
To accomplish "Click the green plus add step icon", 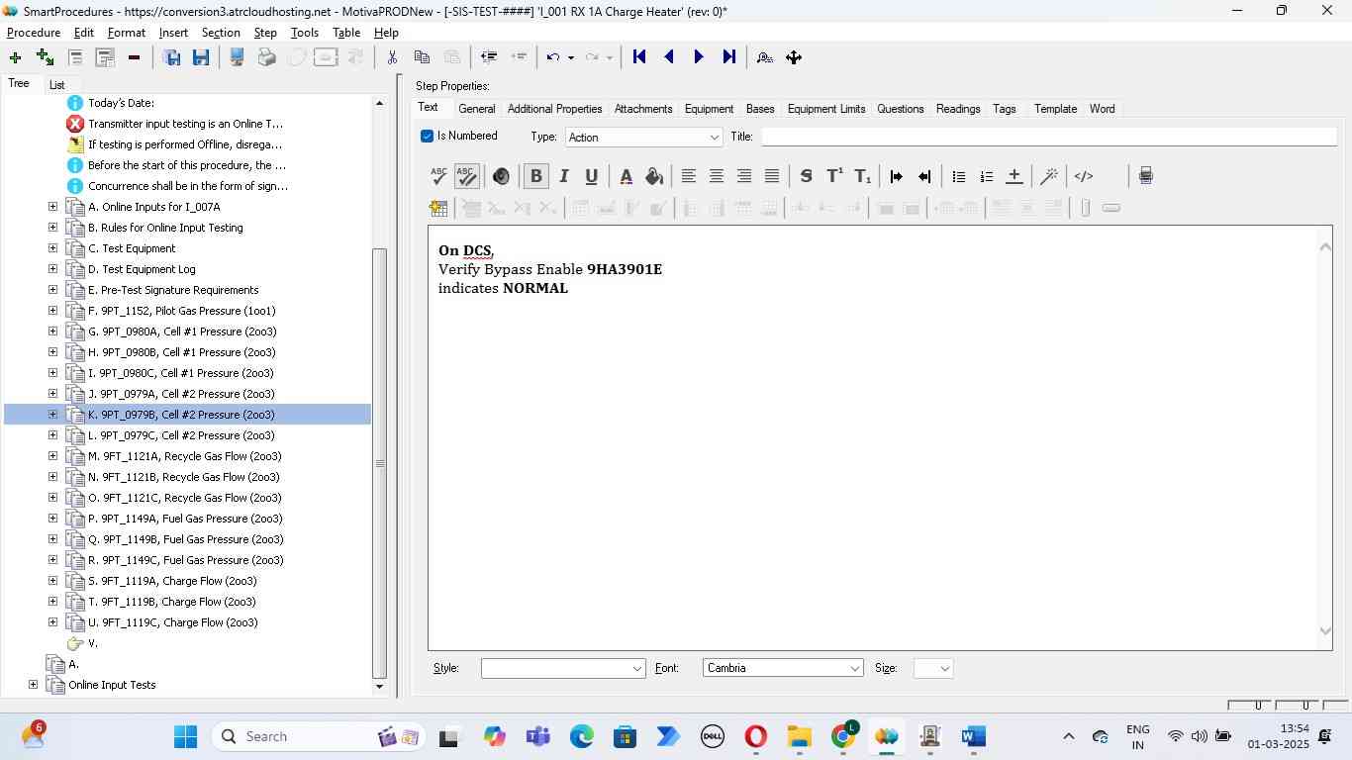I will pos(15,57).
